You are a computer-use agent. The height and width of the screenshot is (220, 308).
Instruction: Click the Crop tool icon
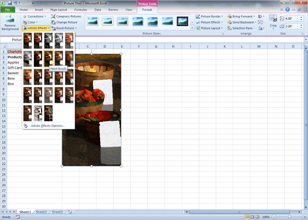pos(273,18)
